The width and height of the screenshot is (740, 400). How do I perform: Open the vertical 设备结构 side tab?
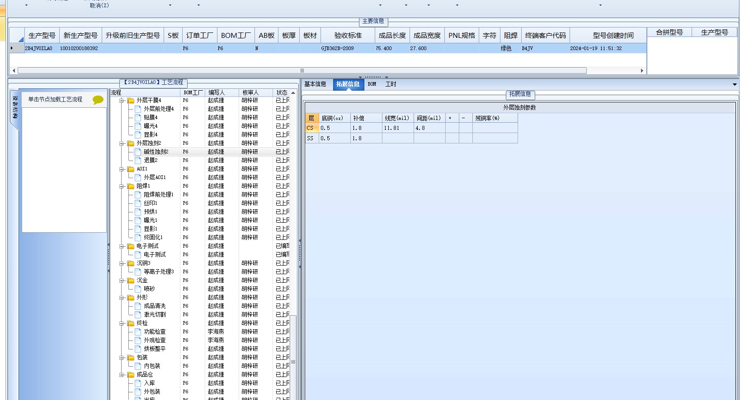coord(15,107)
